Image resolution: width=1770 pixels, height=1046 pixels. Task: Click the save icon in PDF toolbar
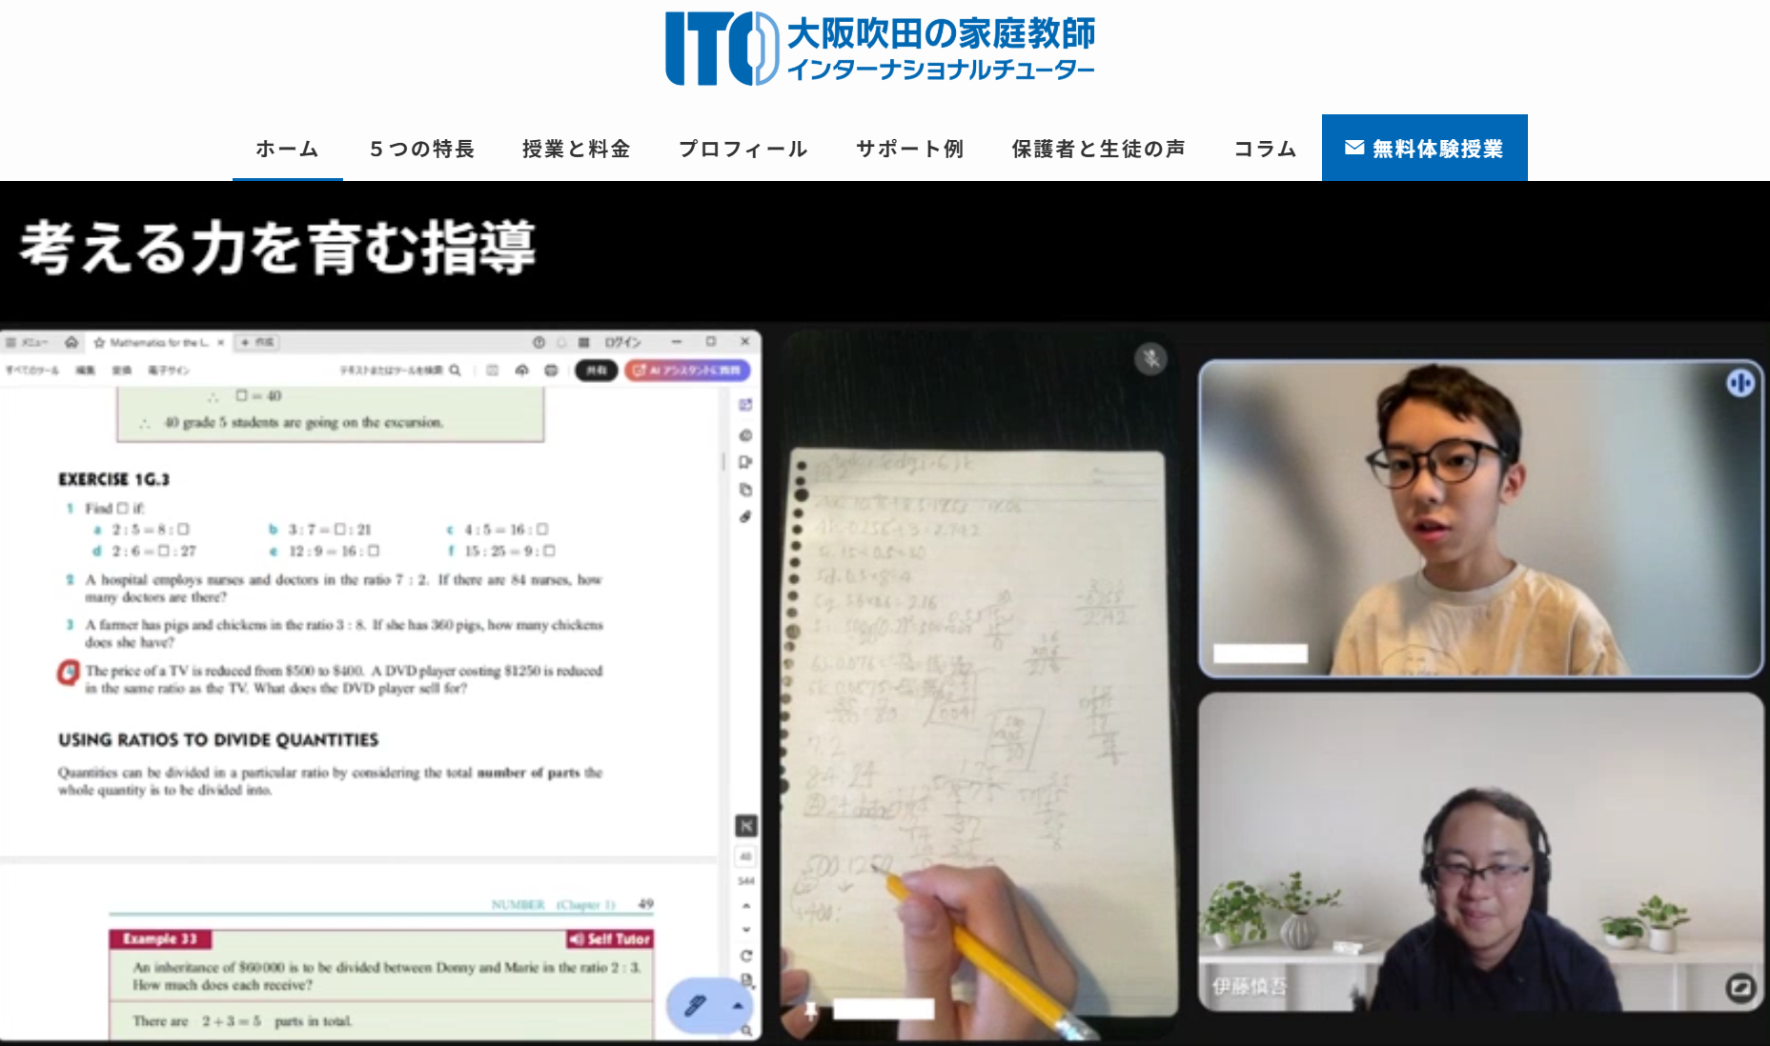492,370
